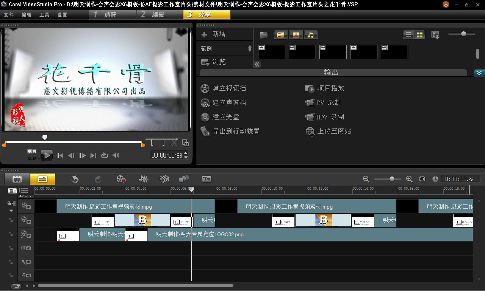Open the 编辑 menu
The image size is (485, 291).
tap(27, 15)
